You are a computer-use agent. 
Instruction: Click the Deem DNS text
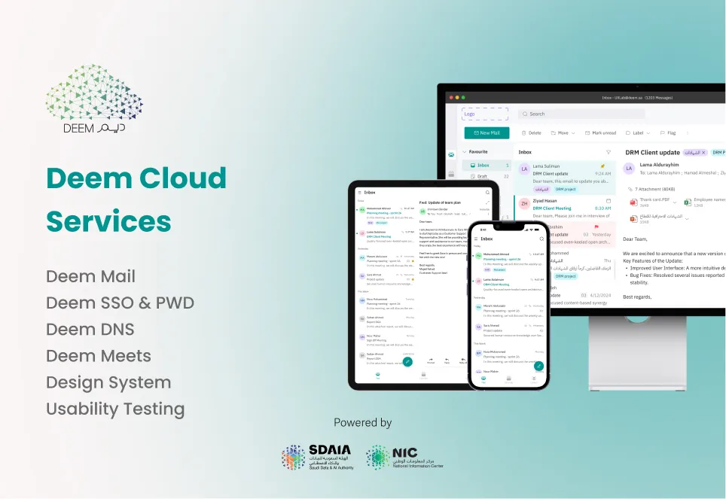[x=90, y=329]
